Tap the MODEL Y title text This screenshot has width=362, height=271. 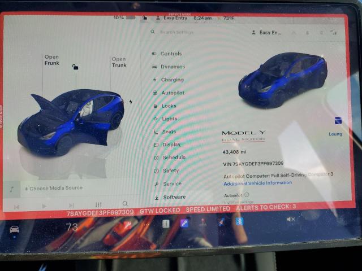tap(244, 133)
